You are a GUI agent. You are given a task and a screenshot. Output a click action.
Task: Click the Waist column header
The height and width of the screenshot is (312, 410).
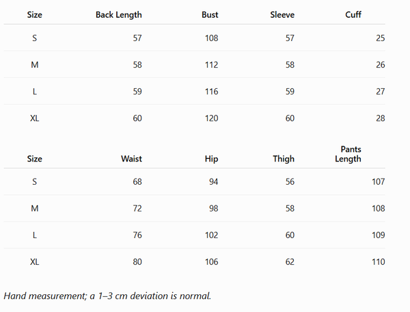[x=131, y=159]
